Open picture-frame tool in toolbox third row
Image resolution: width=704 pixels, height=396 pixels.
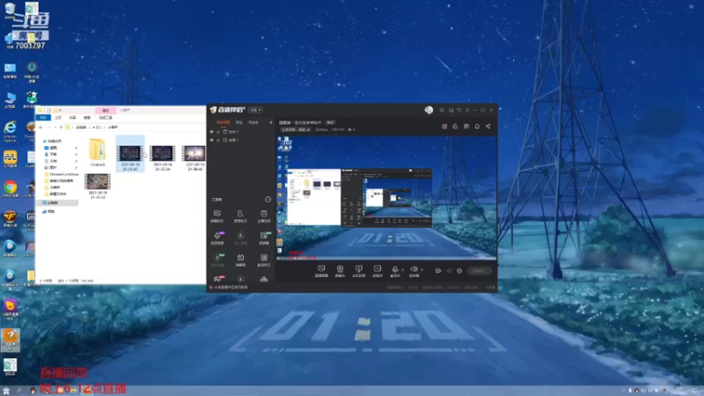(x=263, y=260)
